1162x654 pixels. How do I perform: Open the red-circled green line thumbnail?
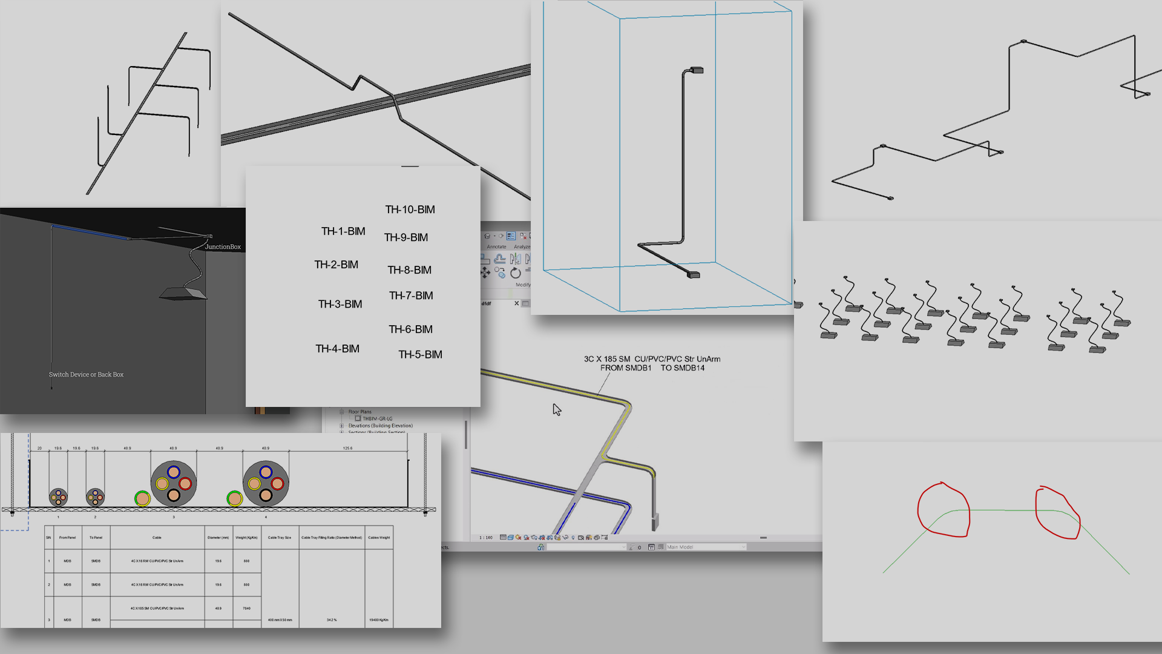pos(993,542)
